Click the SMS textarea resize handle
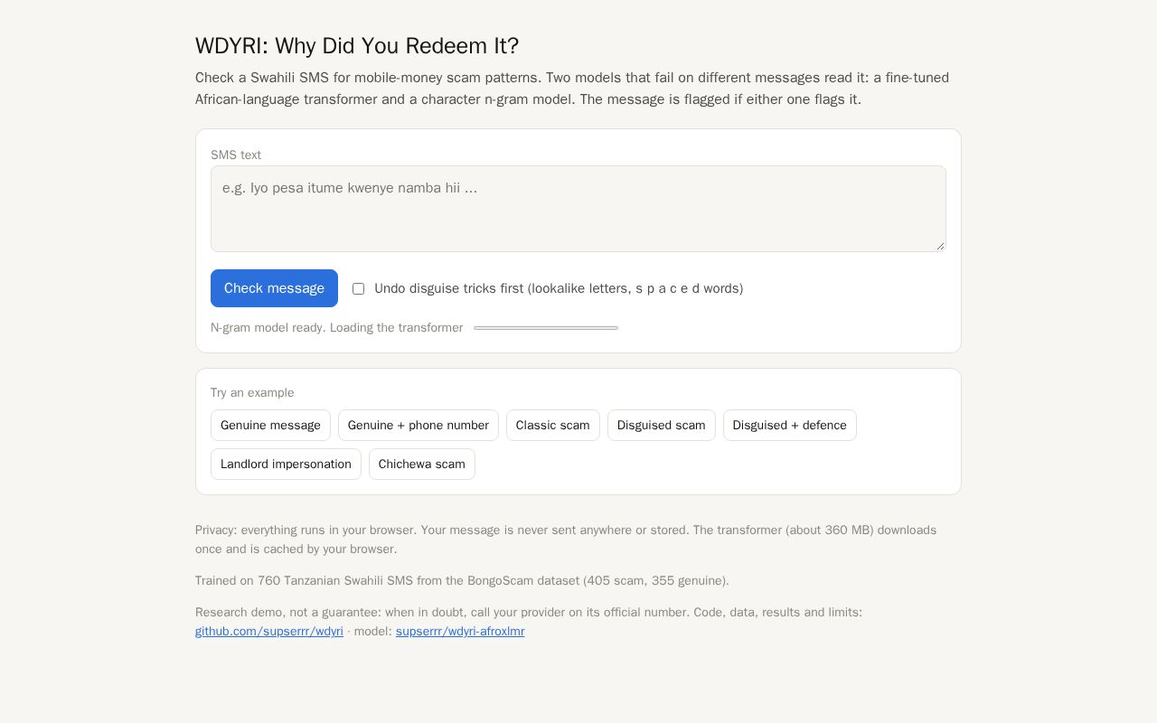The width and height of the screenshot is (1157, 723). tap(940, 246)
